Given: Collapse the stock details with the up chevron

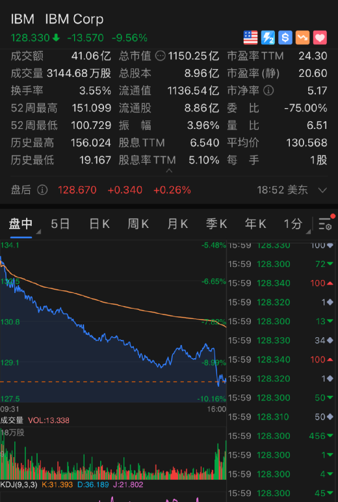Looking at the screenshot, I should coord(169,171).
